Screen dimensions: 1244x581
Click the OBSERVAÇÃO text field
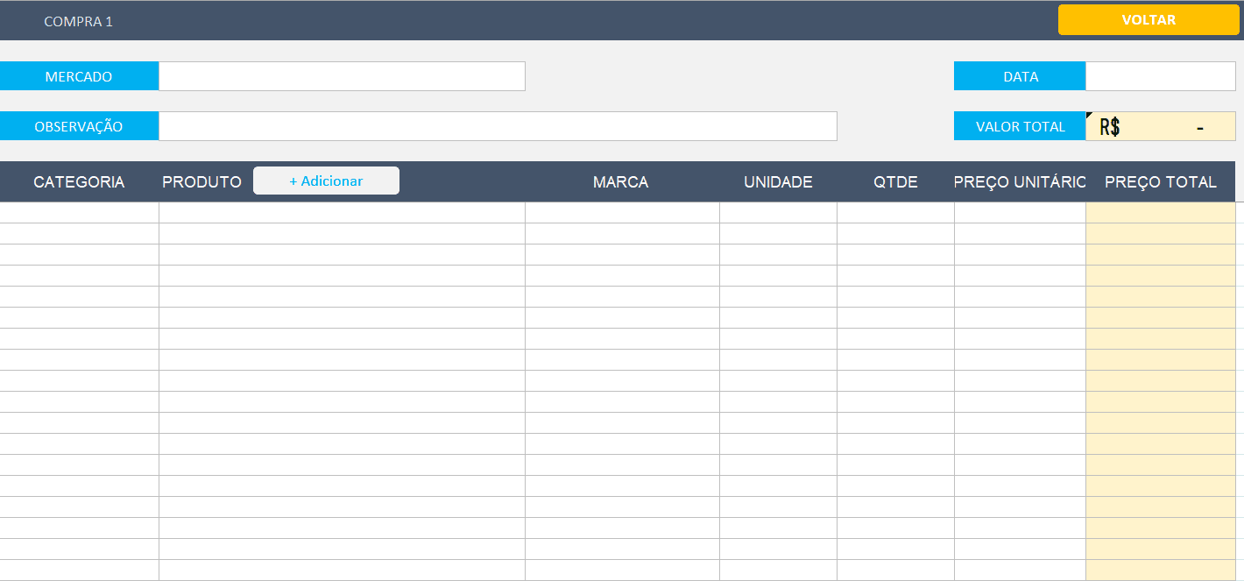coord(498,126)
